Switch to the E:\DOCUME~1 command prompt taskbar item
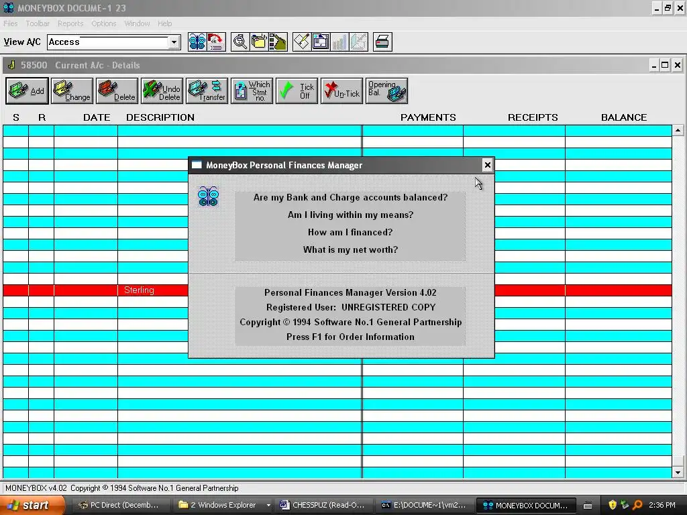687x515 pixels. 426,506
